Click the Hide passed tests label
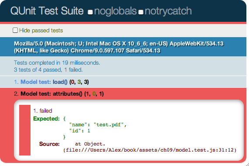The height and width of the screenshot is (166, 249). pyautogui.click(x=41, y=31)
